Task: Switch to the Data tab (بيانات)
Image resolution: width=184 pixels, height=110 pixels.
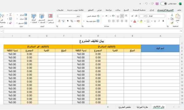Action: point(118,10)
